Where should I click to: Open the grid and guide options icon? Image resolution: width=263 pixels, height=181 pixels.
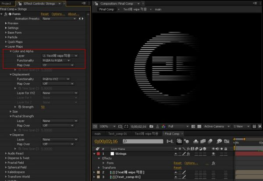point(120,126)
